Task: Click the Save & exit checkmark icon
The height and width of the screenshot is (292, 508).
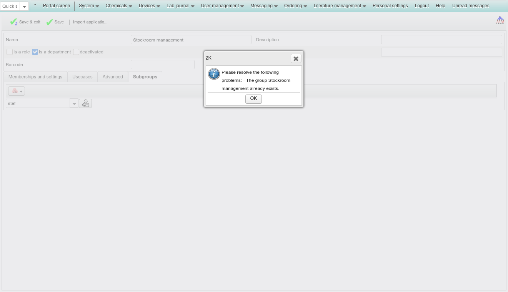Action: (x=14, y=22)
